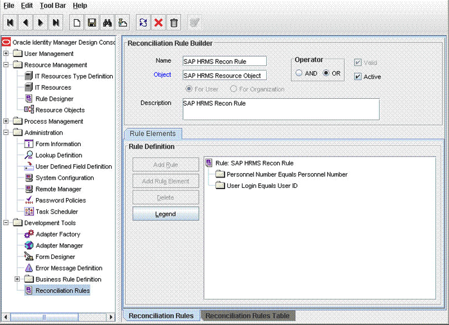The width and height of the screenshot is (449, 325).
Task: Click in the Description text area
Action: (281, 109)
